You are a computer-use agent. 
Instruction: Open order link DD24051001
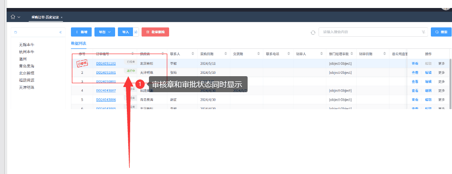(106, 72)
